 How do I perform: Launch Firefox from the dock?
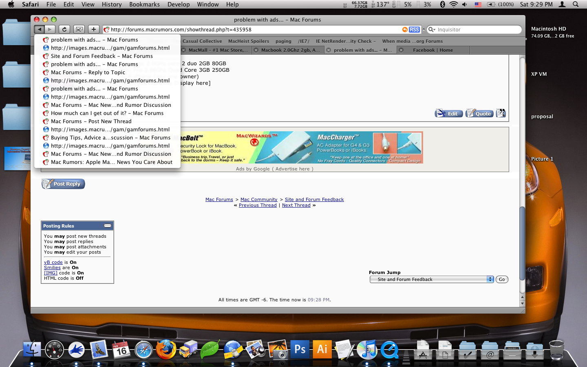click(166, 349)
